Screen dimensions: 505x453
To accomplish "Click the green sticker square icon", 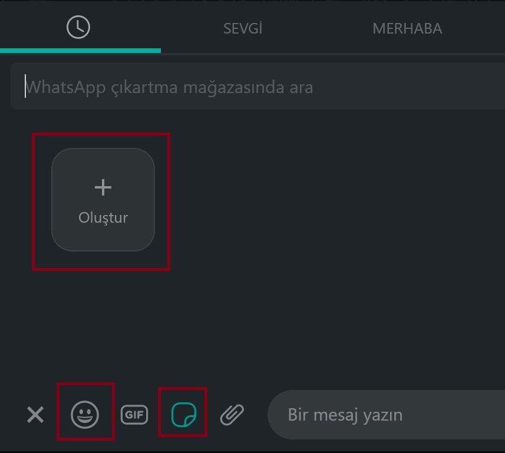I will pos(183,415).
